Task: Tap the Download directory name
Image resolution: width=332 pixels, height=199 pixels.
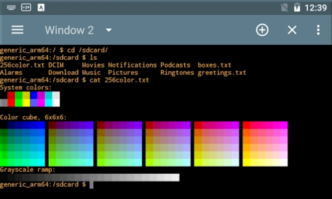Action: pyautogui.click(x=63, y=73)
